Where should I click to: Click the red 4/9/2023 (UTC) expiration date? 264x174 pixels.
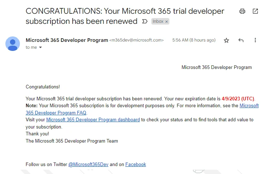point(238,99)
